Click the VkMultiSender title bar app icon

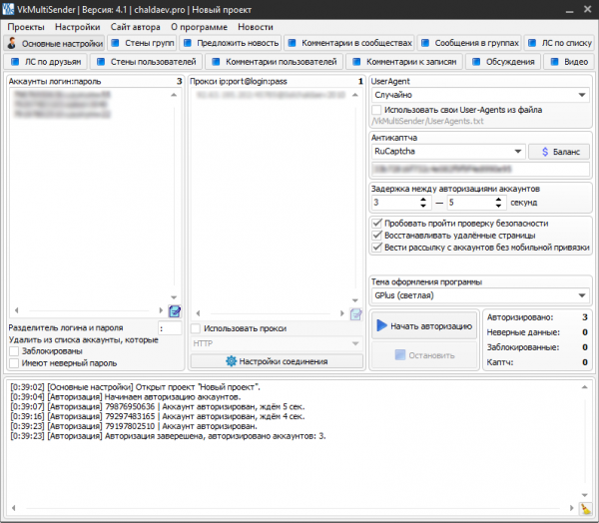point(8,9)
